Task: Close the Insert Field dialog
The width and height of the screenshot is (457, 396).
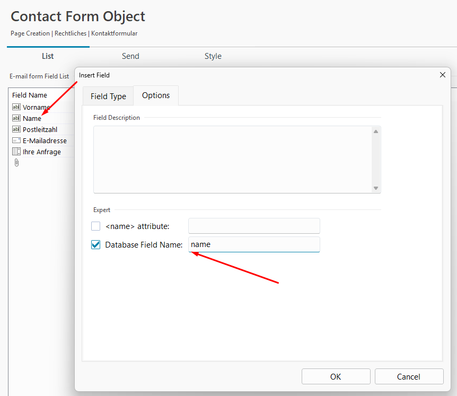Action: pos(443,75)
